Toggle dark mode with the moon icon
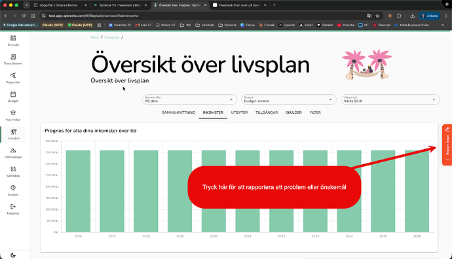The height and width of the screenshot is (259, 452). pos(13,255)
